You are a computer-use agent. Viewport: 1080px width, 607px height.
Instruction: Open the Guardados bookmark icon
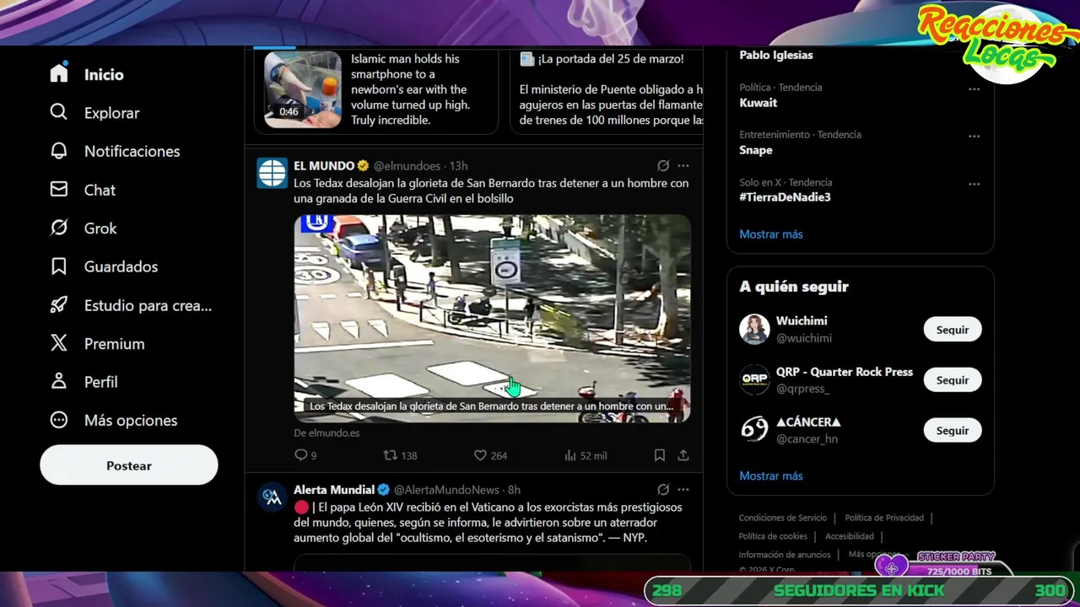pos(58,266)
